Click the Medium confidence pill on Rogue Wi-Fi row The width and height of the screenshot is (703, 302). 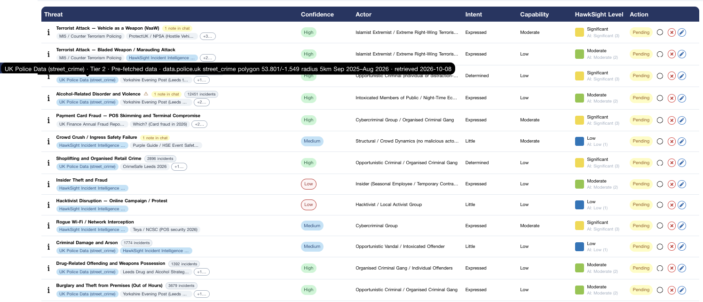312,226
